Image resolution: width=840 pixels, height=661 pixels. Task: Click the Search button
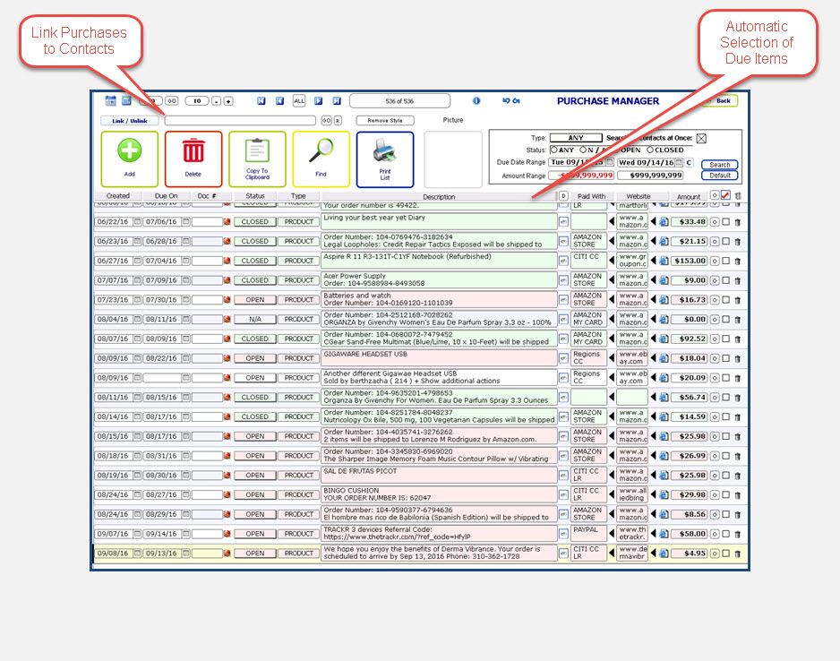[720, 165]
